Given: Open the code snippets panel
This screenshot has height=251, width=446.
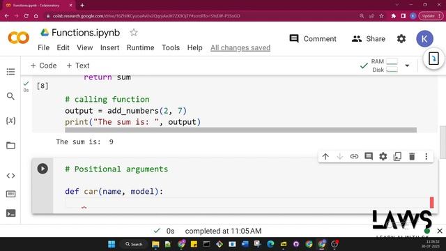Looking at the screenshot, I should pos(10,176).
